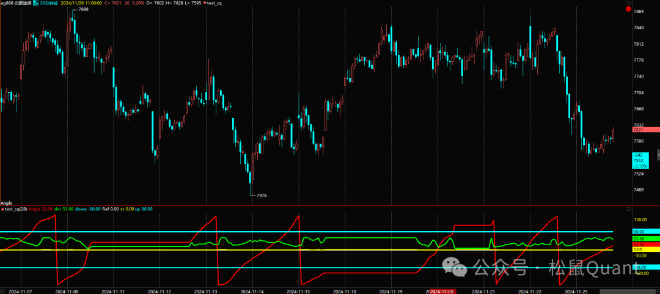
Task: Click the green 53.66 der value tag
Action: click(x=644, y=238)
